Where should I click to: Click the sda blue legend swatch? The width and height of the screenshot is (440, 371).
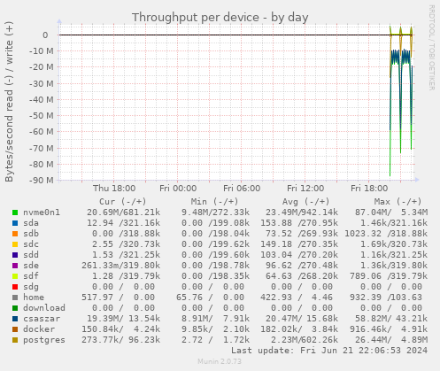(15, 223)
